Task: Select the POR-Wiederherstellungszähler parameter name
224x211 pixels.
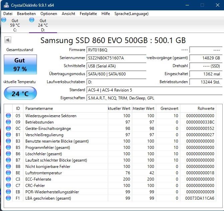Action: tap(52, 192)
